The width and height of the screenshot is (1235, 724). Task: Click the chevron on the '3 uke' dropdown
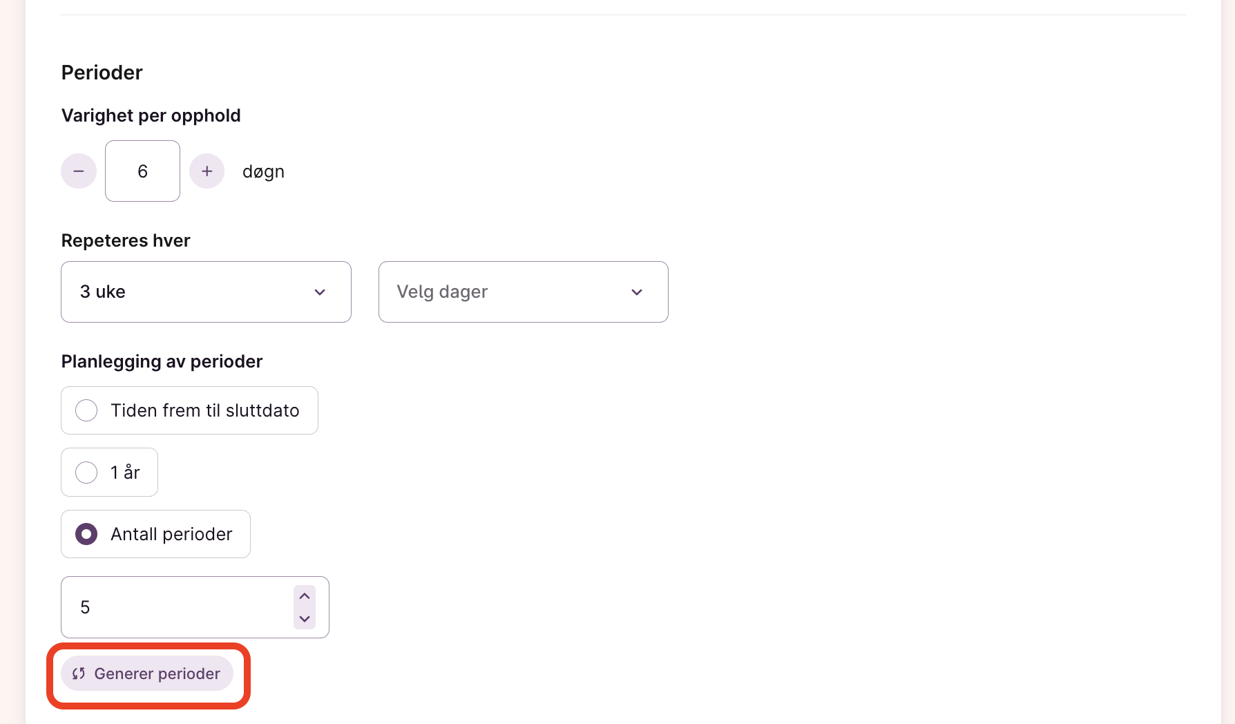(320, 292)
